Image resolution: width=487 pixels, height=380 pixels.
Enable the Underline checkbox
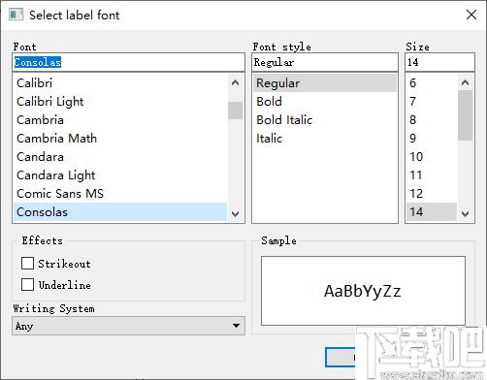27,285
